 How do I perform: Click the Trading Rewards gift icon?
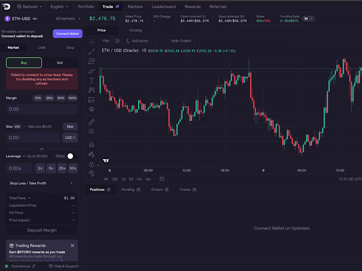pos(12,246)
